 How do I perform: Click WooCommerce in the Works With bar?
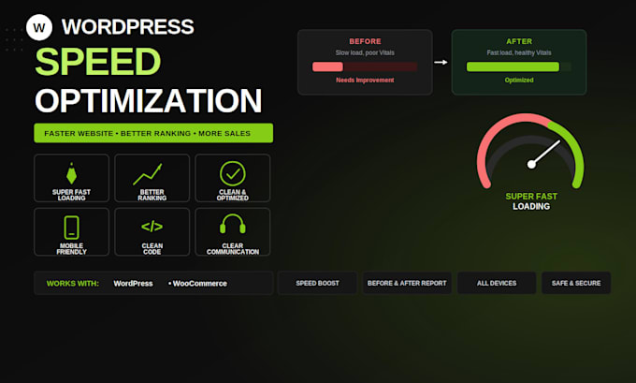point(199,284)
